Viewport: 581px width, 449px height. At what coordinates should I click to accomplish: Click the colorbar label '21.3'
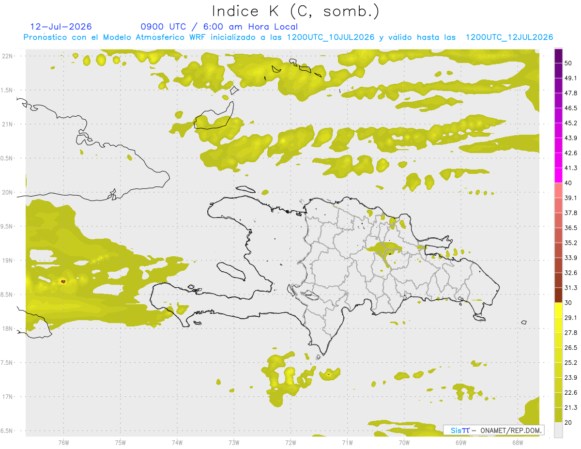(x=571, y=407)
